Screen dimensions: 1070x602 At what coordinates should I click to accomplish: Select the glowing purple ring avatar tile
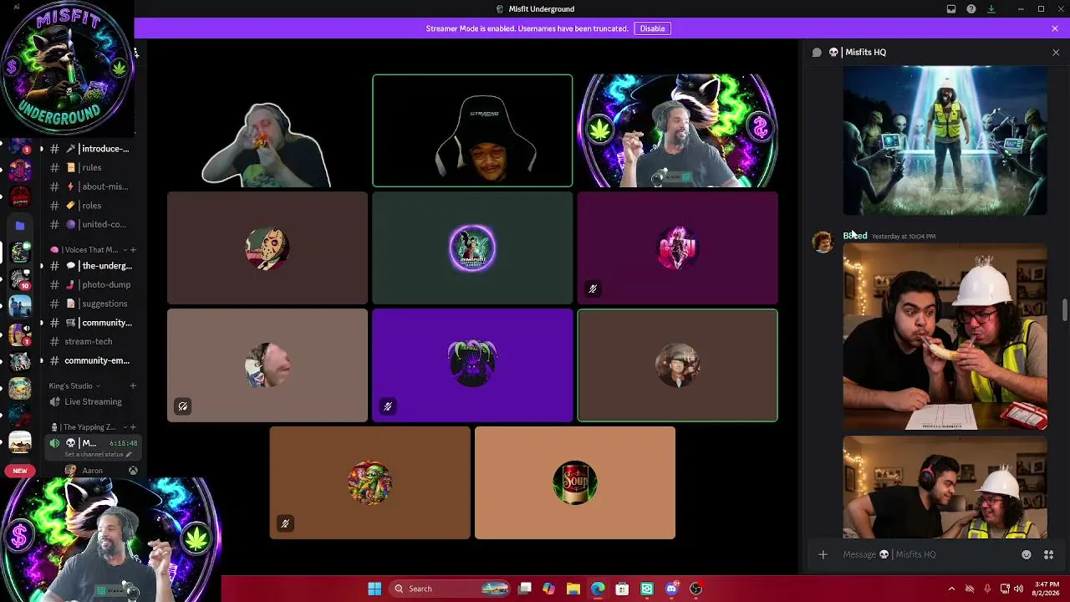click(x=472, y=248)
